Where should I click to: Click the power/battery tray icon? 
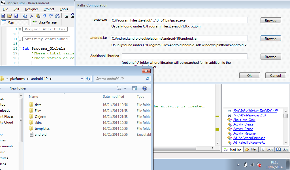click(245, 165)
